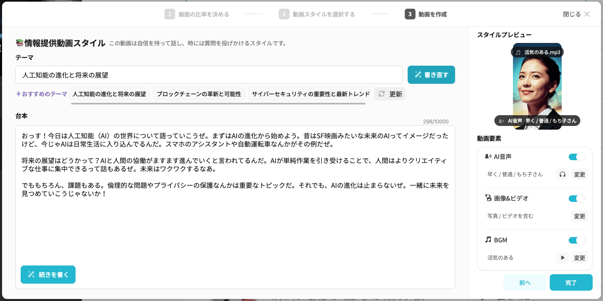The height and width of the screenshot is (301, 603).
Task: Play the BGM preview
Action: (x=562, y=258)
